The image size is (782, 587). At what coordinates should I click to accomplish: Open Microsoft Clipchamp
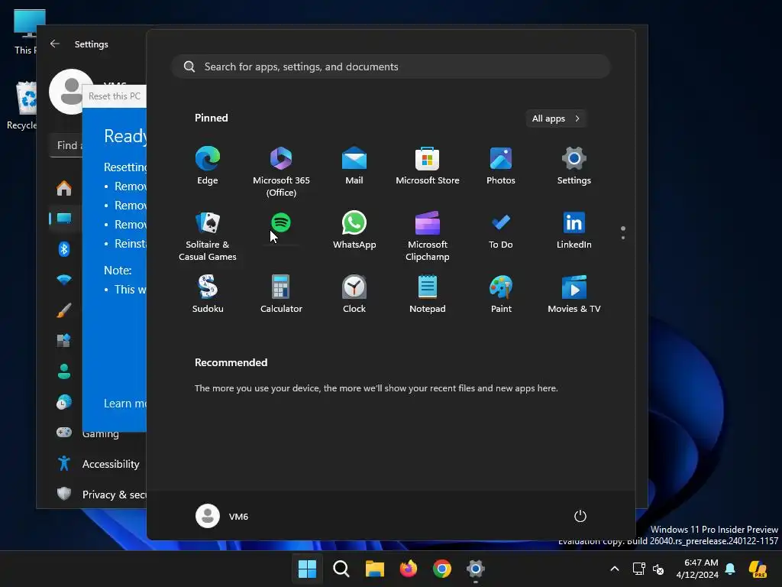point(428,235)
